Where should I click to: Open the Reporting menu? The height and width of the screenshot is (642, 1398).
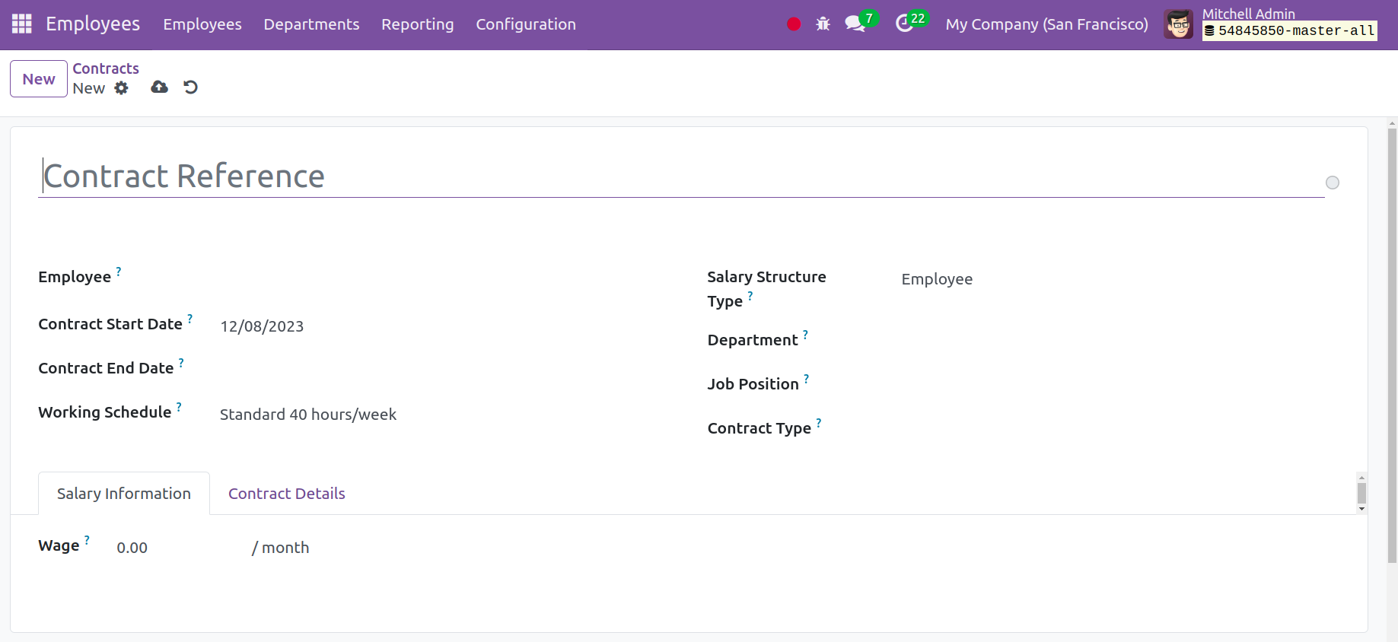click(417, 24)
